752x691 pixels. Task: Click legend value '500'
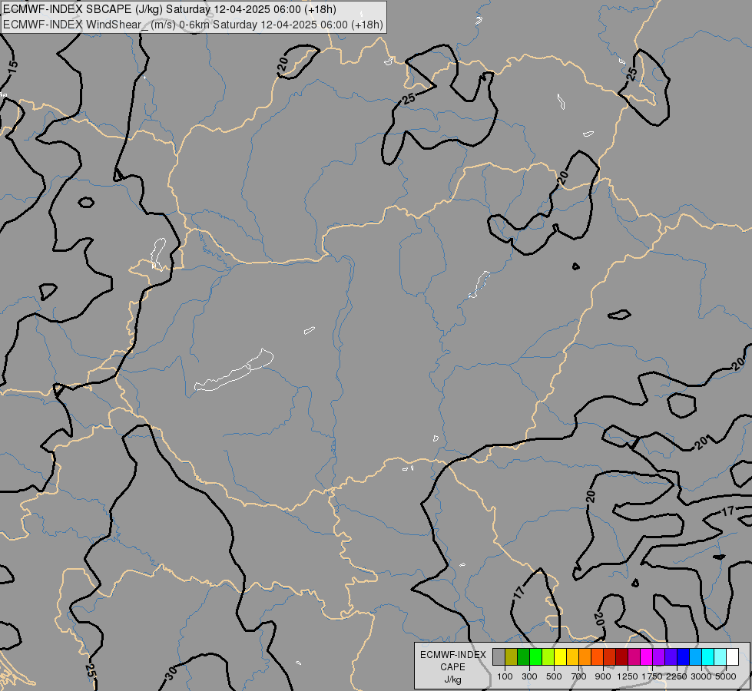554,676
